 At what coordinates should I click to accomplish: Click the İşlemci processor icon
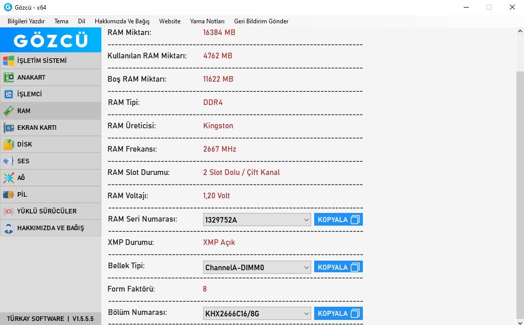tap(9, 94)
